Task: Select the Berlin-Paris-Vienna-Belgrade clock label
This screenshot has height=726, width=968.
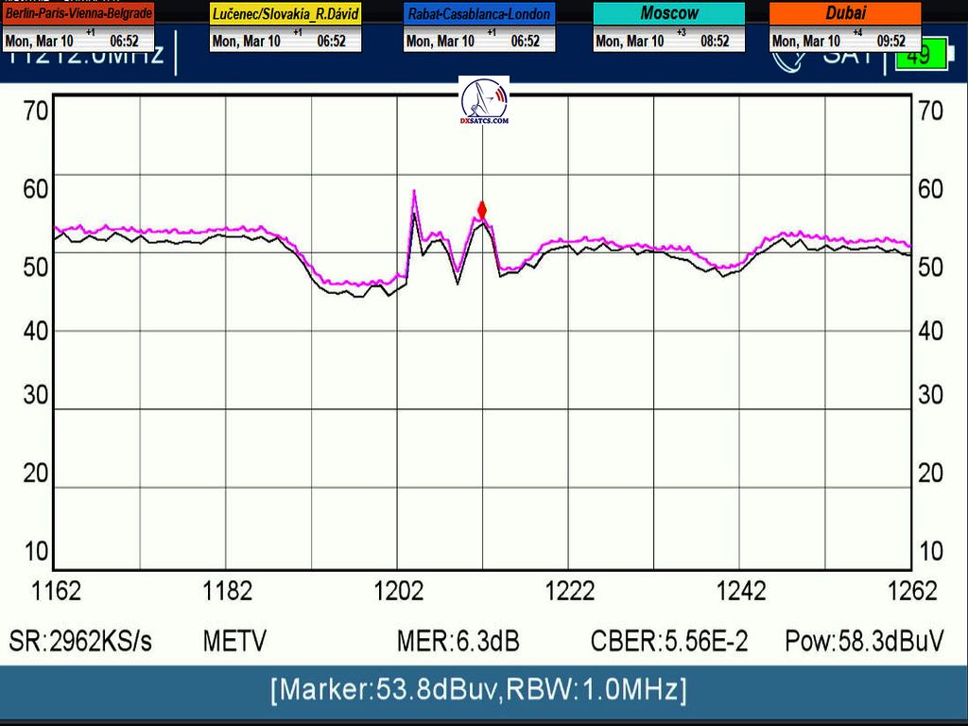Action: pos(79,13)
